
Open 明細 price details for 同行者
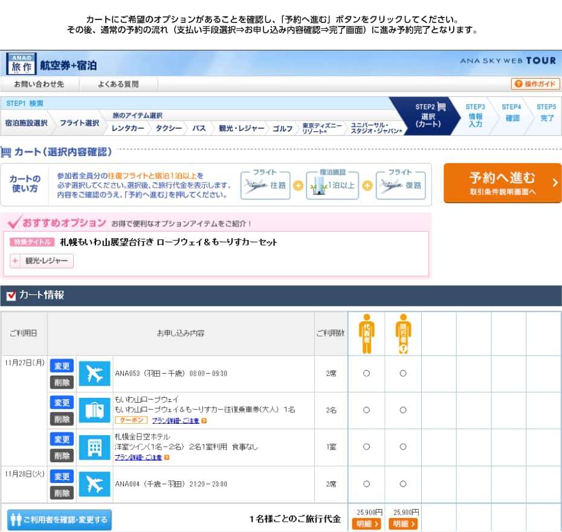403,524
